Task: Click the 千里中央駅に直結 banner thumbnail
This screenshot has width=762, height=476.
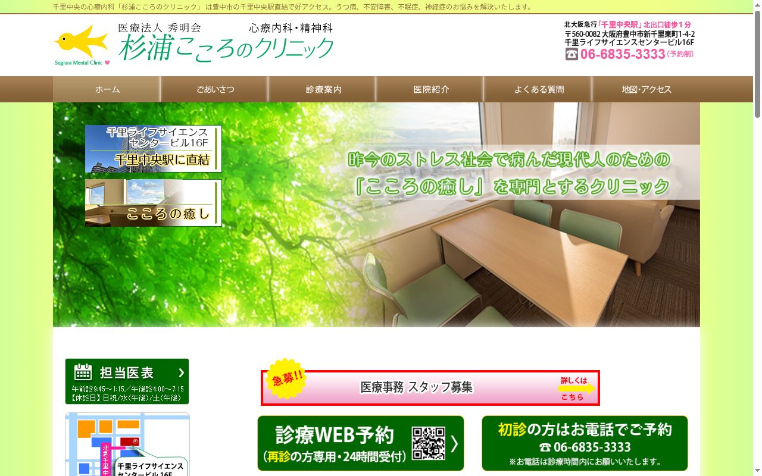Action: pos(154,149)
